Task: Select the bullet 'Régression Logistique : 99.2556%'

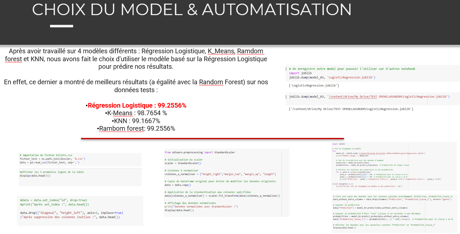Action: 136,105
